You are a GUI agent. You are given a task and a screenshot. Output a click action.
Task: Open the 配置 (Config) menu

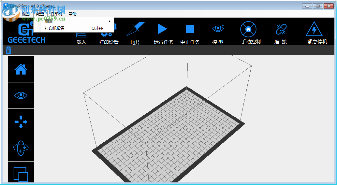[x=40, y=14]
